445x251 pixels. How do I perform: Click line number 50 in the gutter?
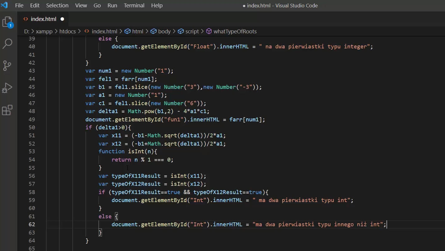pyautogui.click(x=32, y=127)
